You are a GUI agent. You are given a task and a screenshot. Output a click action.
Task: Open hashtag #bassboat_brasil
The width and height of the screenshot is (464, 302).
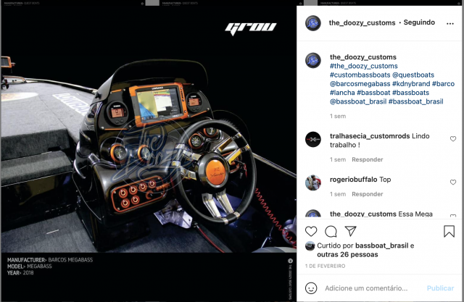[415, 101]
